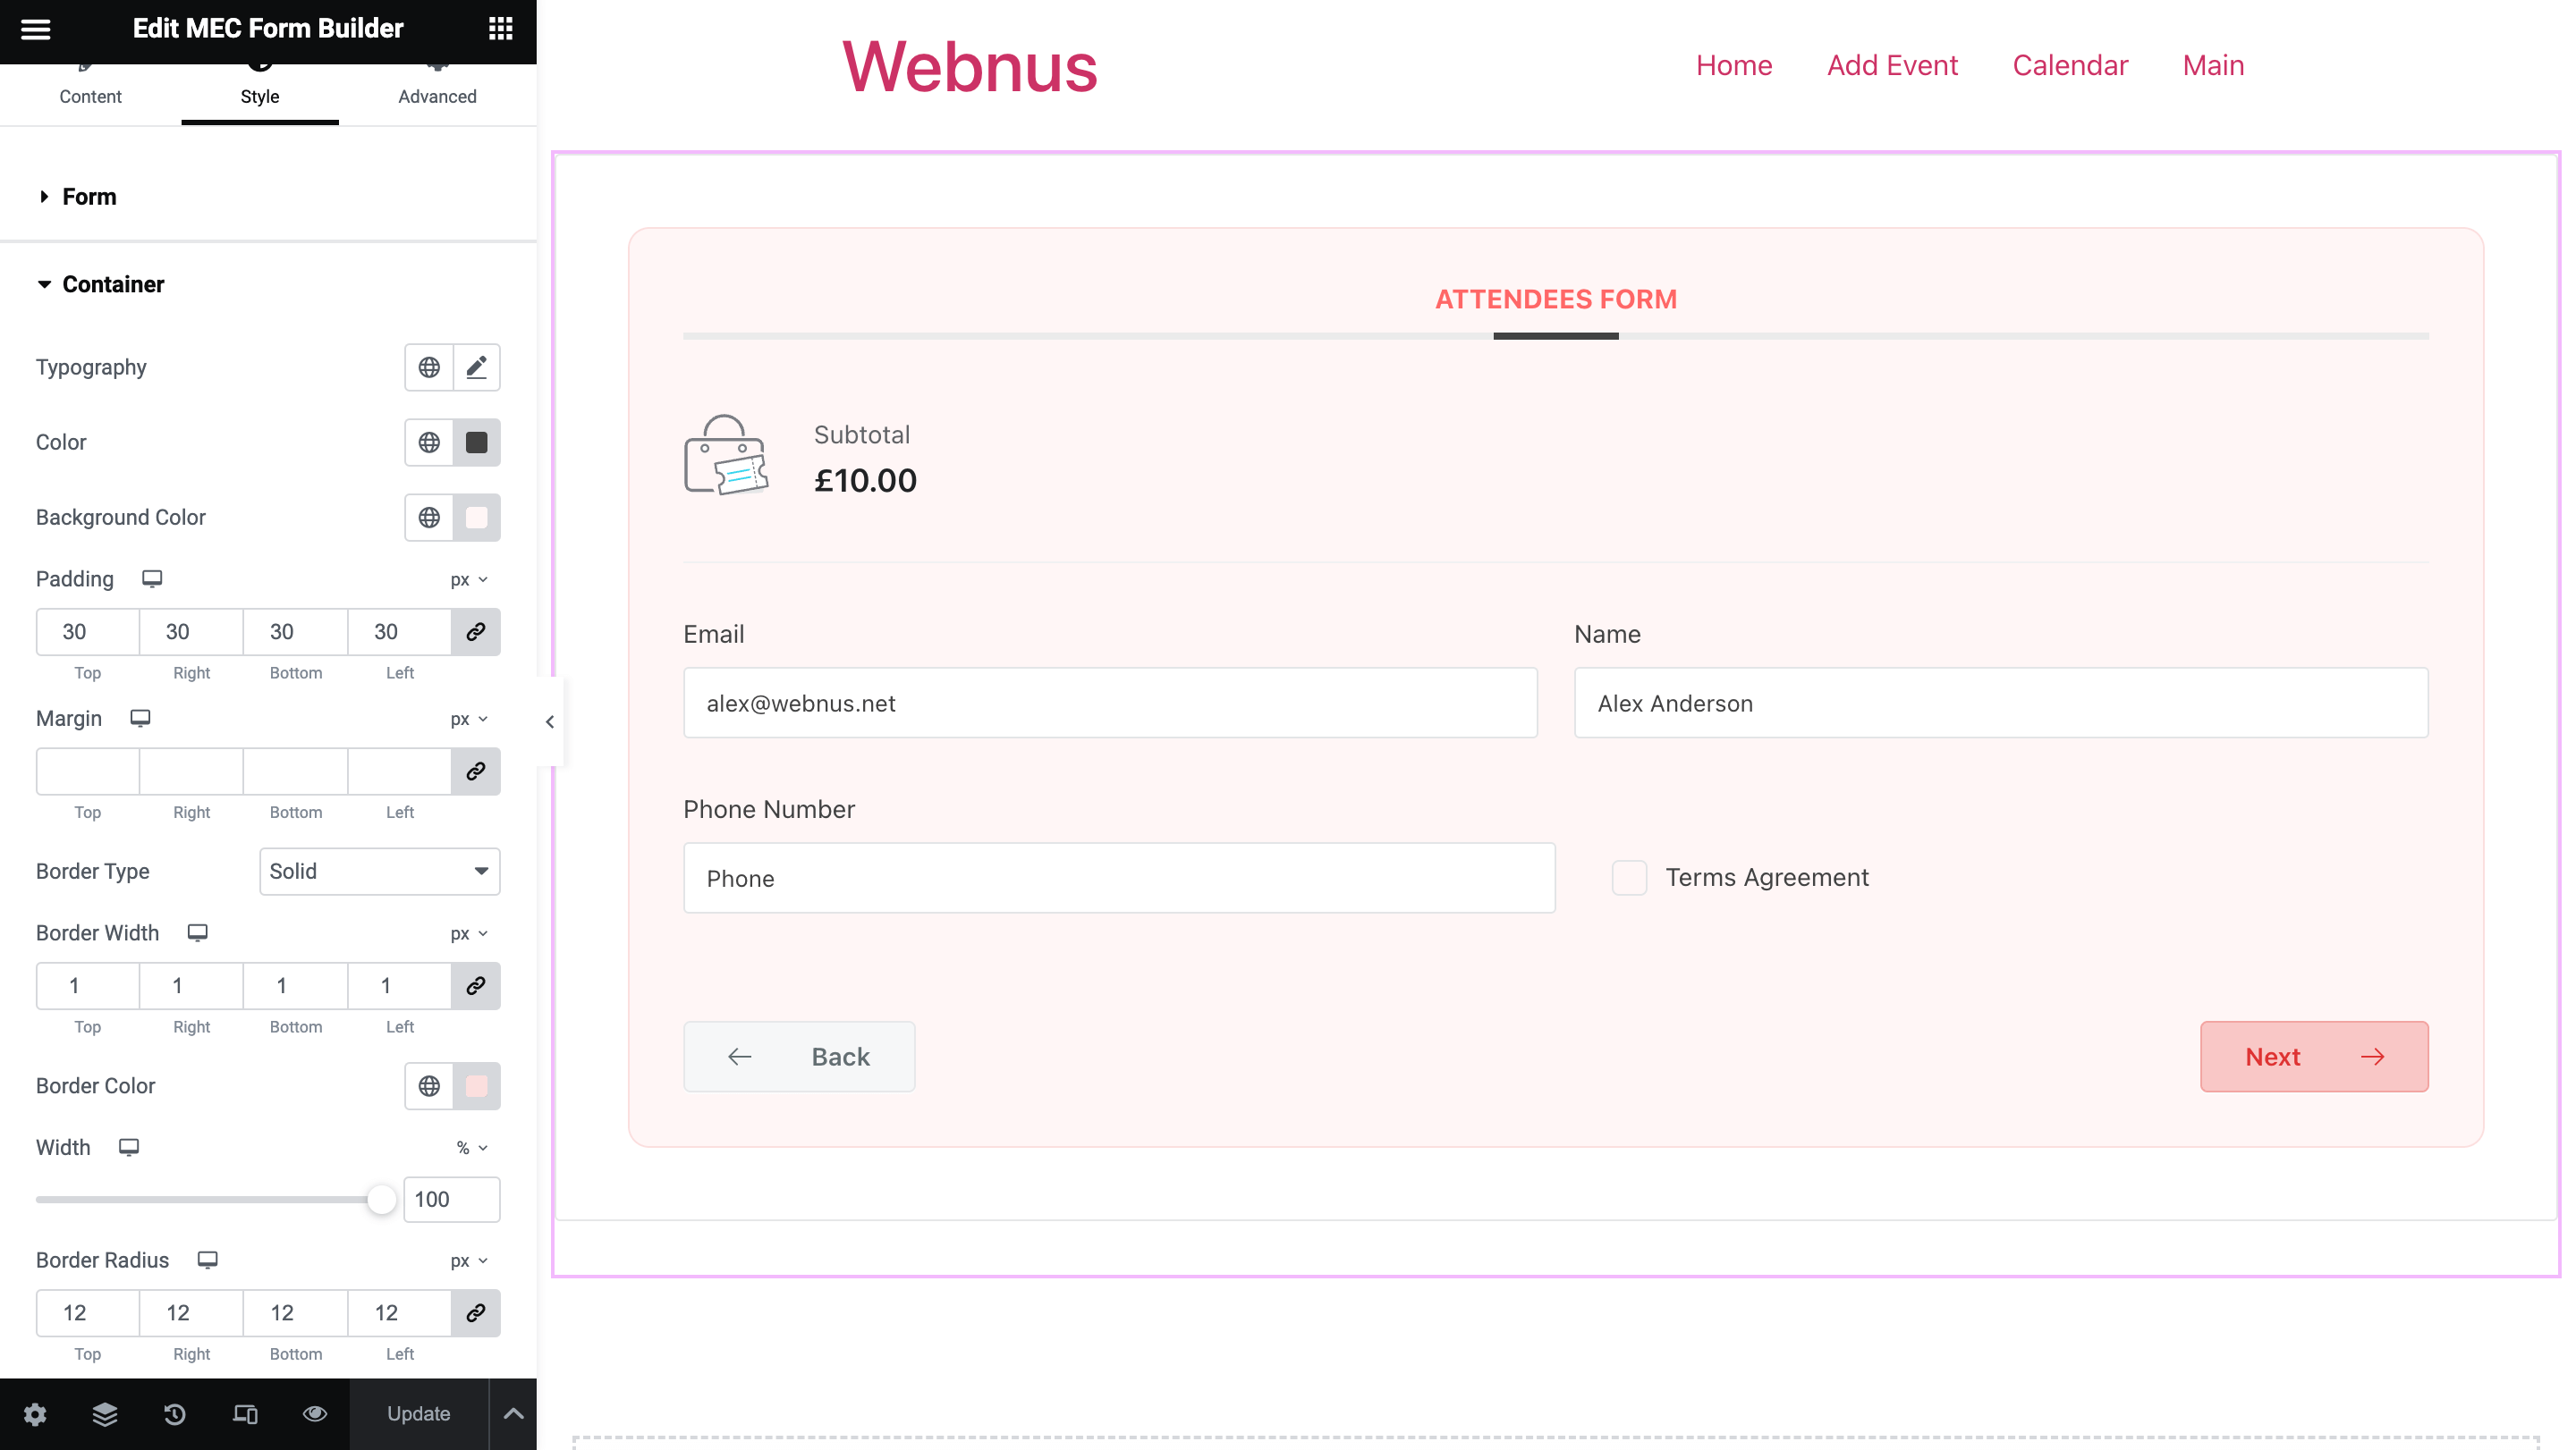
Task: Open the widgets grid panel icon
Action: (500, 29)
